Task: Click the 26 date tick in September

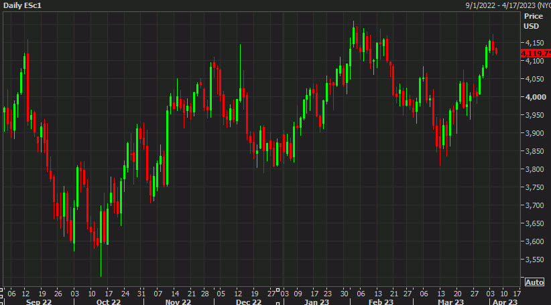Action: [x=58, y=294]
